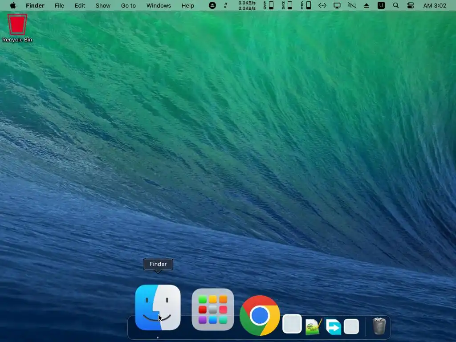Click the MEM memory usage indicator
This screenshot has width=456, height=342.
point(287,5)
